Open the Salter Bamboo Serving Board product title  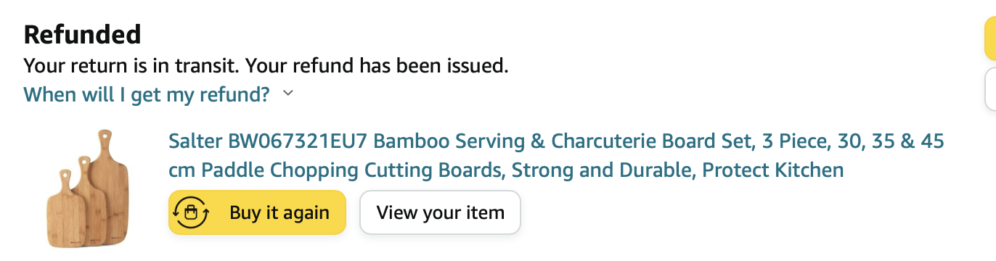(x=556, y=155)
